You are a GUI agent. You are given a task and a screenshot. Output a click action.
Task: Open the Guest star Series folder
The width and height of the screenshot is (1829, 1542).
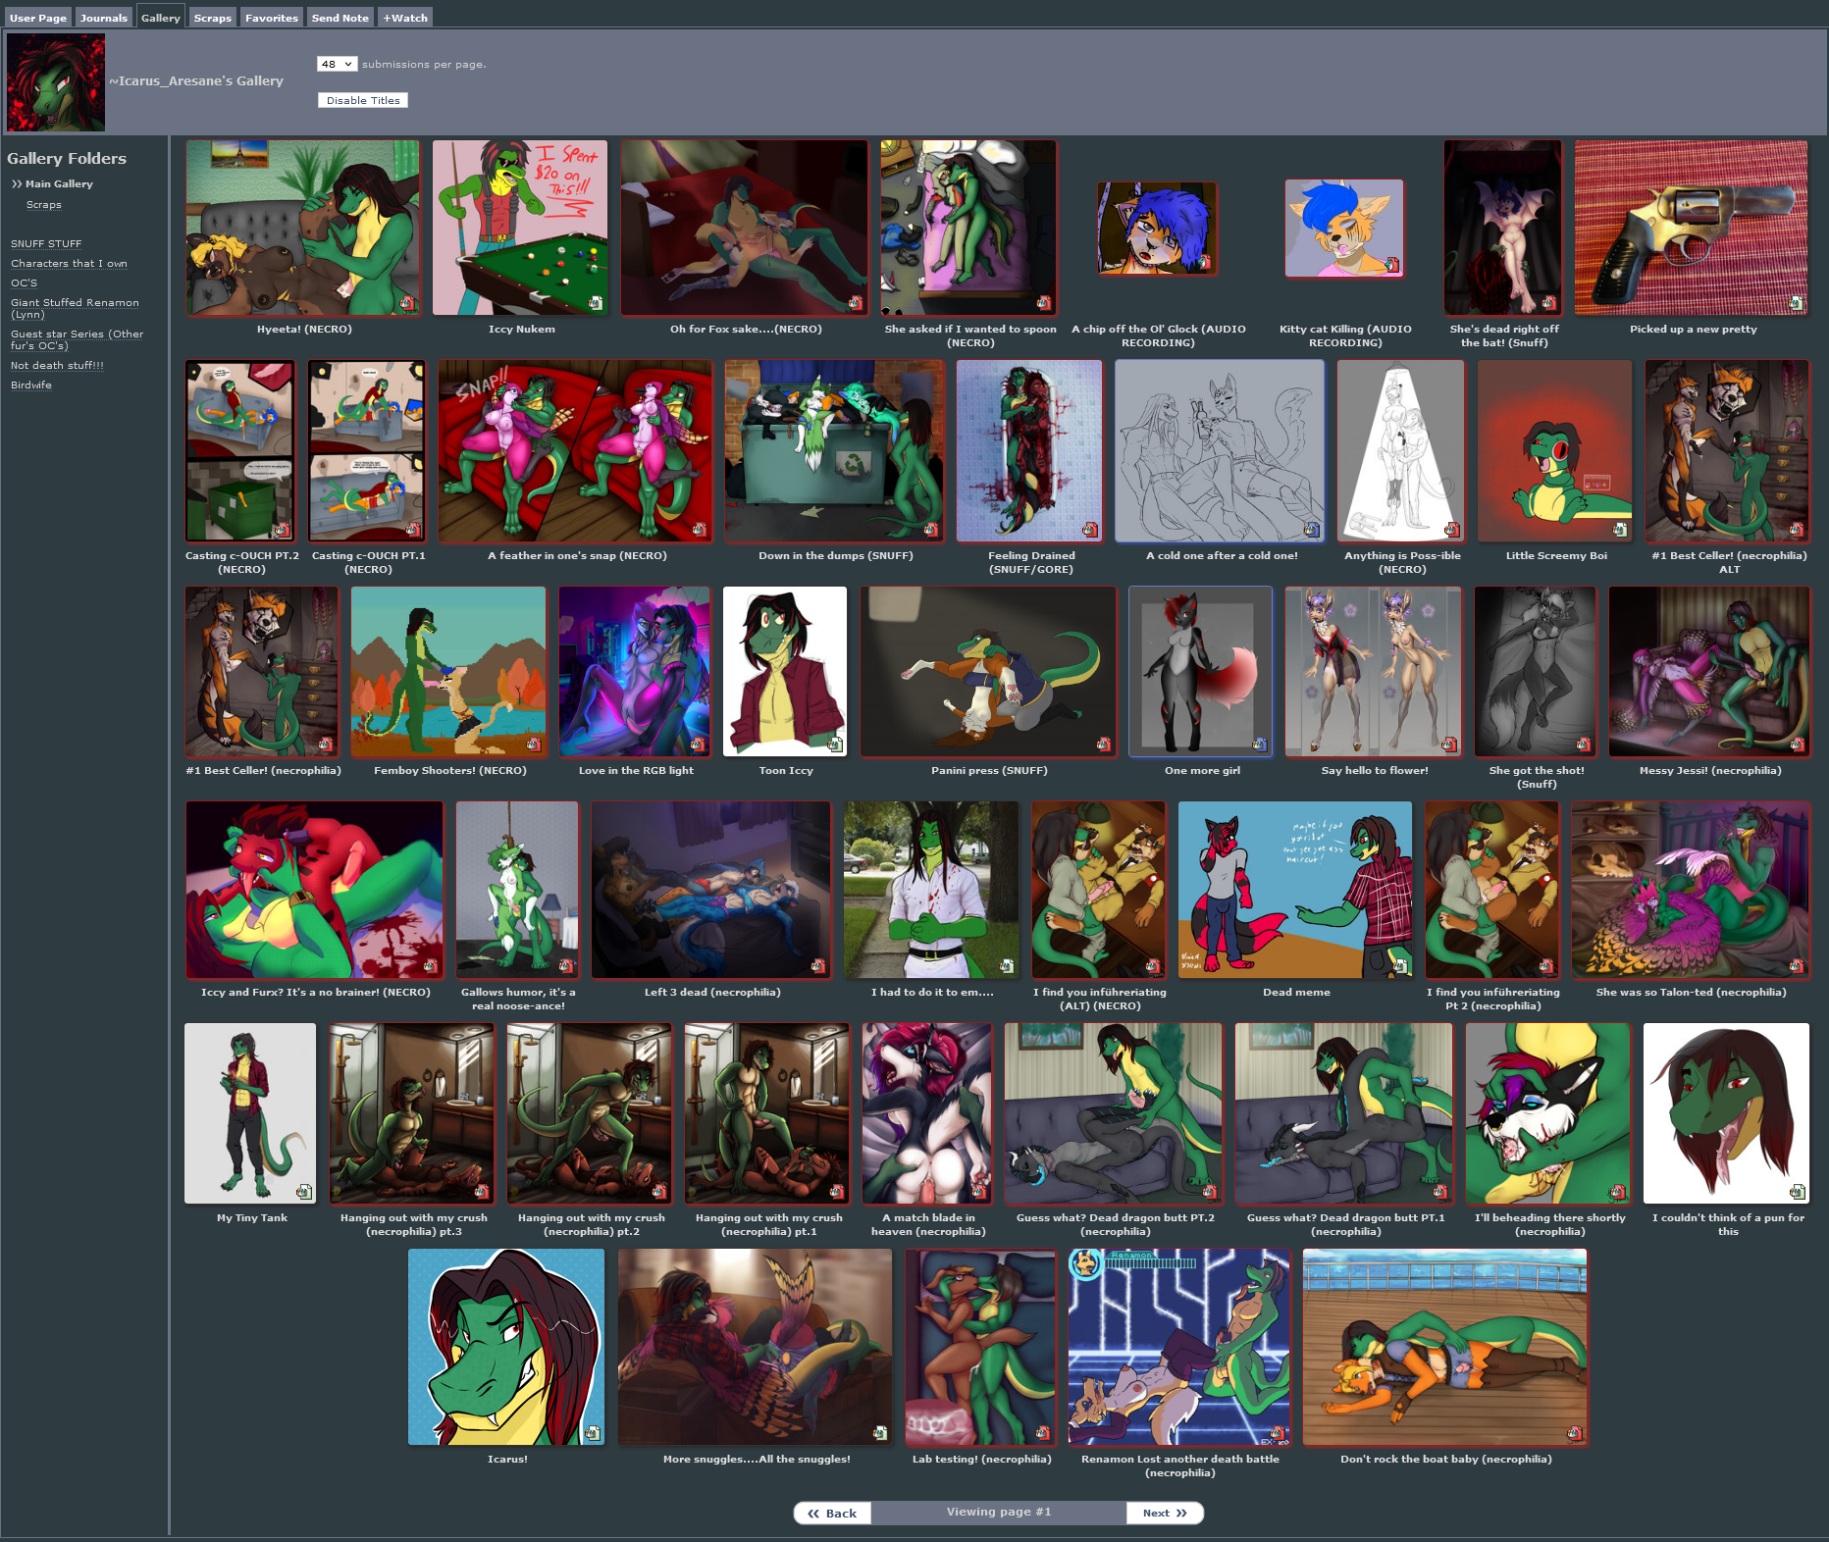pos(77,339)
